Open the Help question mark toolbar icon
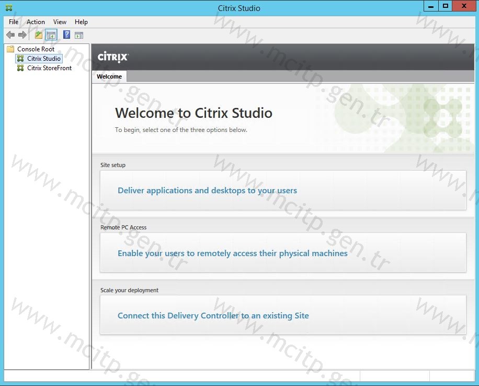The image size is (479, 386). (x=66, y=35)
